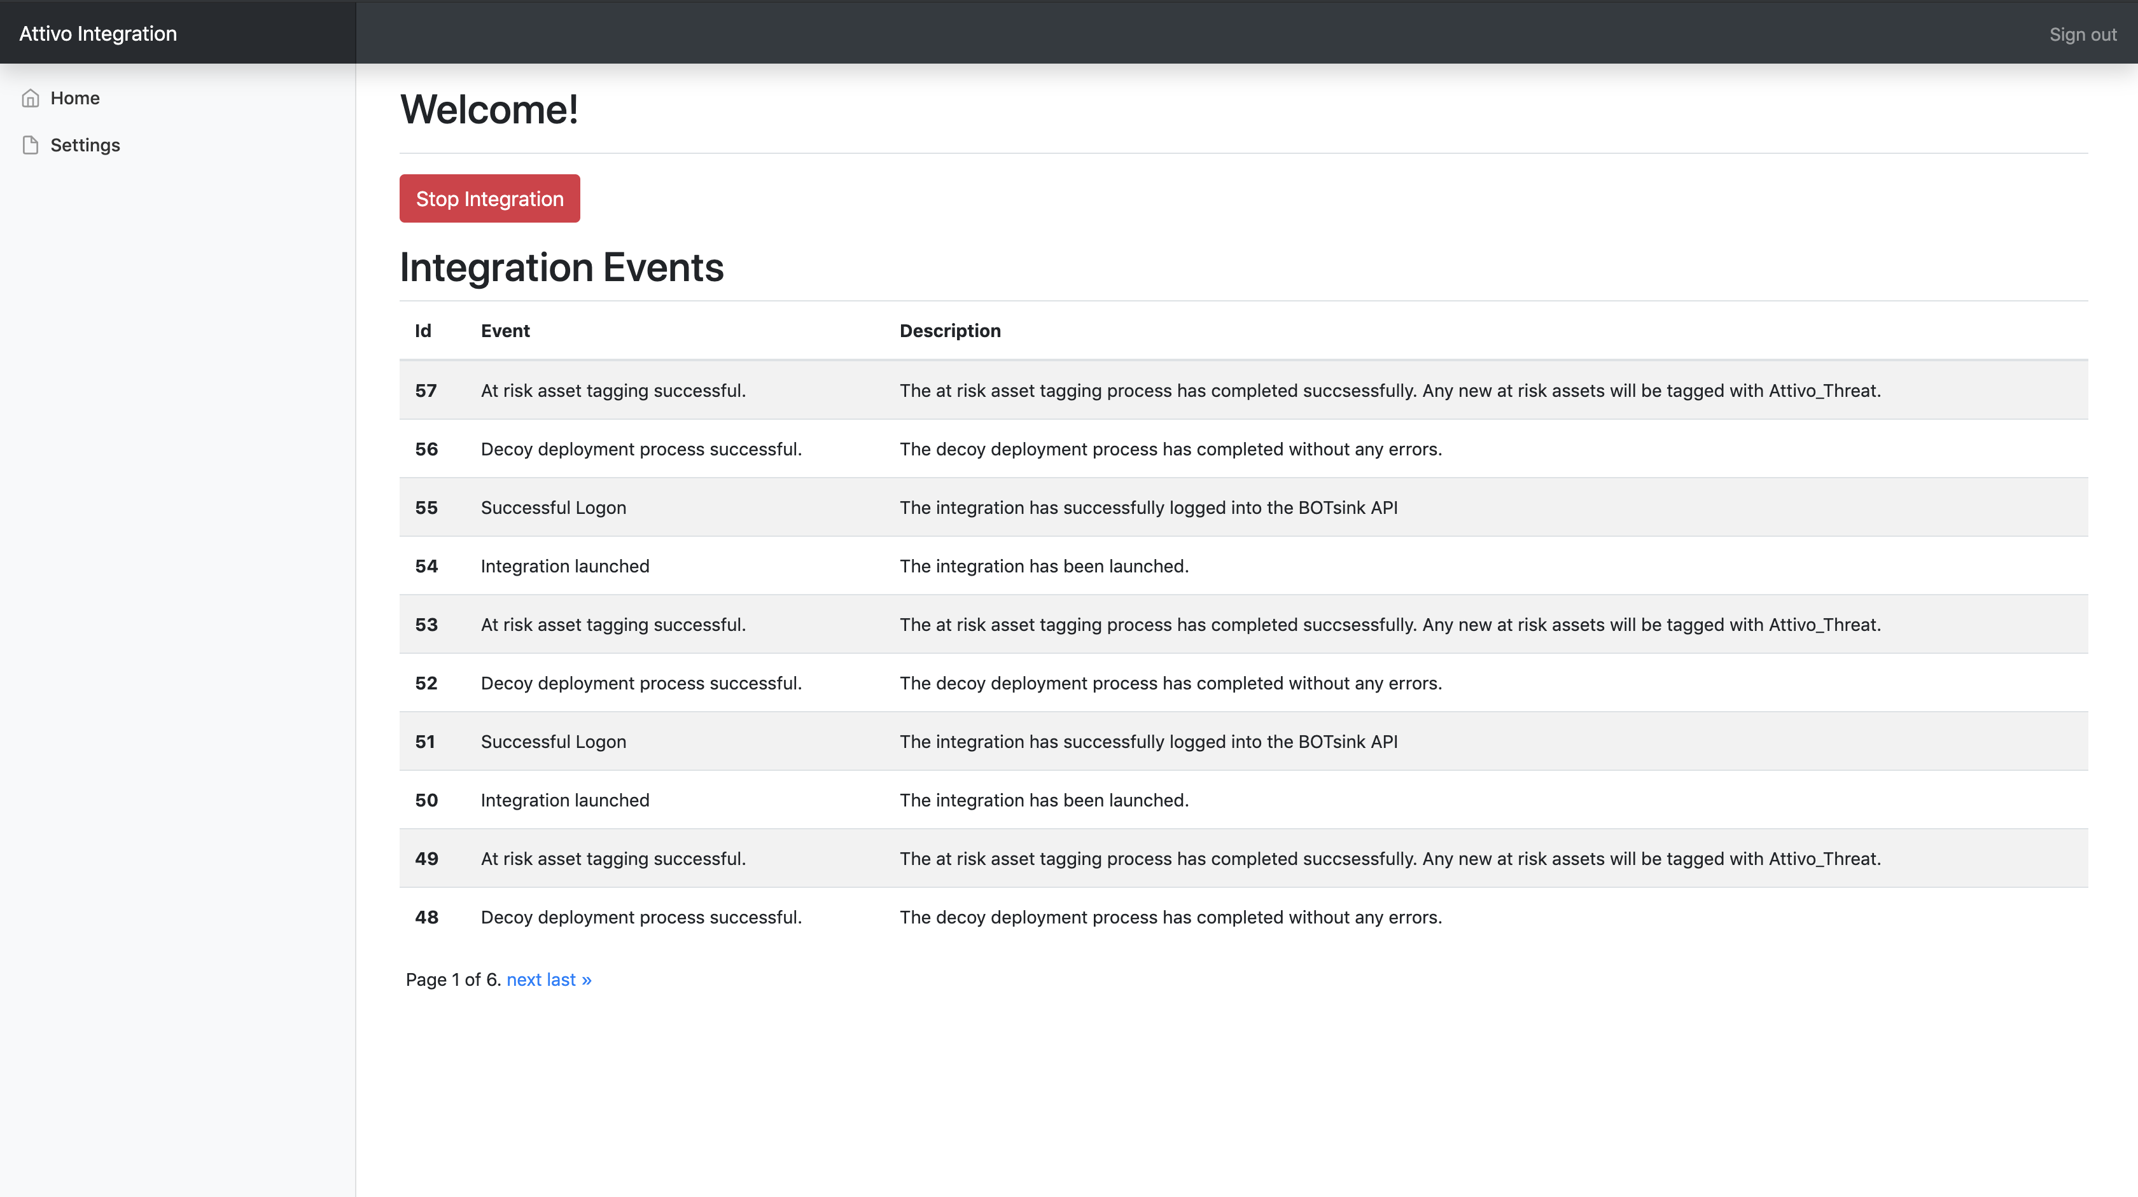Viewport: 2138px width, 1197px height.
Task: Click the Settings document icon in sidebar
Action: [x=31, y=145]
